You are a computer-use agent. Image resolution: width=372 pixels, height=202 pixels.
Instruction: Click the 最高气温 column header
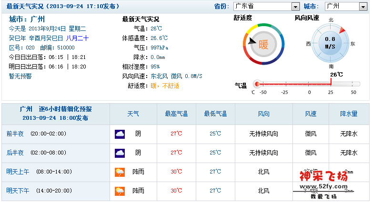(x=176, y=114)
